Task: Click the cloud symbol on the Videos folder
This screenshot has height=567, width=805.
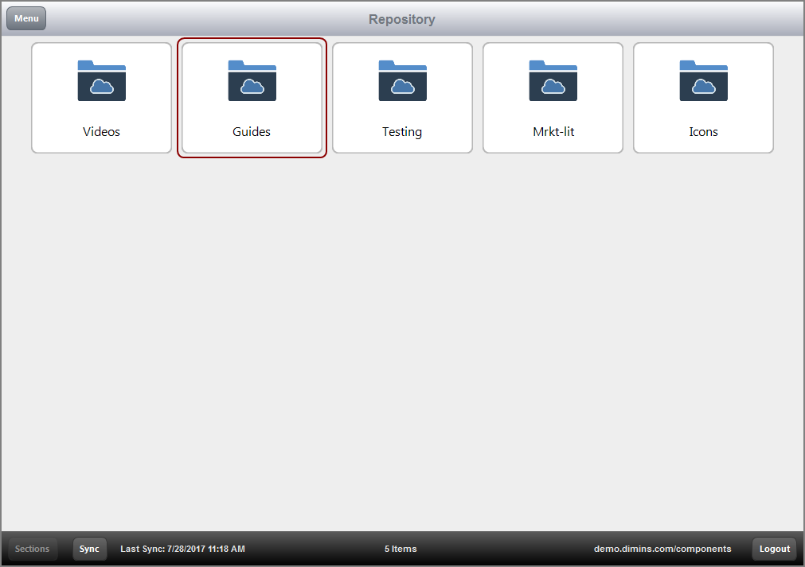Action: click(101, 86)
